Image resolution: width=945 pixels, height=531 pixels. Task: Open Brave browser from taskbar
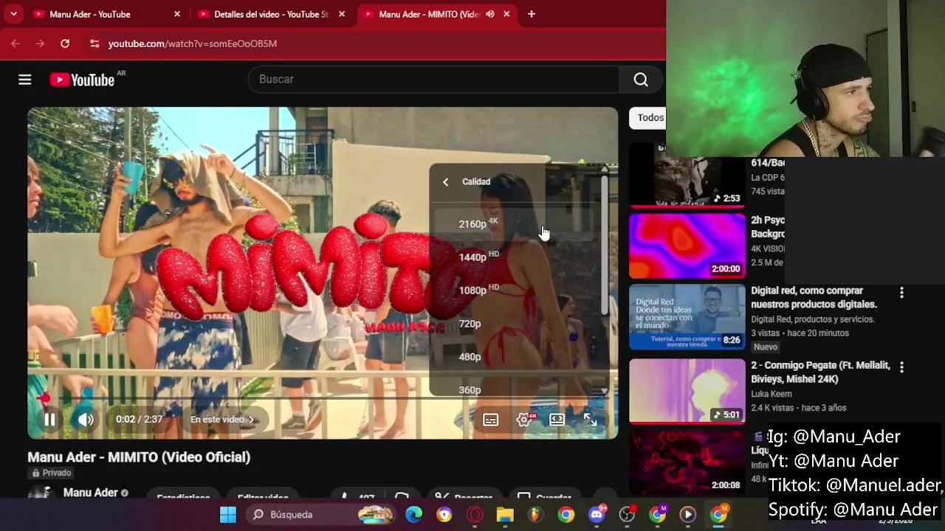click(444, 515)
